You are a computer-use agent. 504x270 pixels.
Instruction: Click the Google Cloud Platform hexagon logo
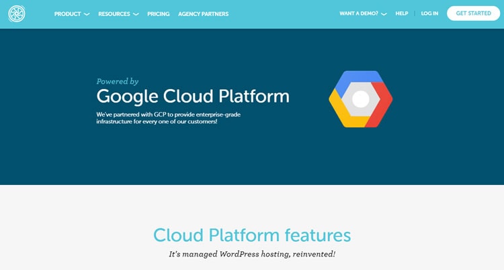(x=361, y=99)
